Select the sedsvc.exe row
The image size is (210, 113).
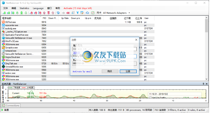[x=78, y=73]
